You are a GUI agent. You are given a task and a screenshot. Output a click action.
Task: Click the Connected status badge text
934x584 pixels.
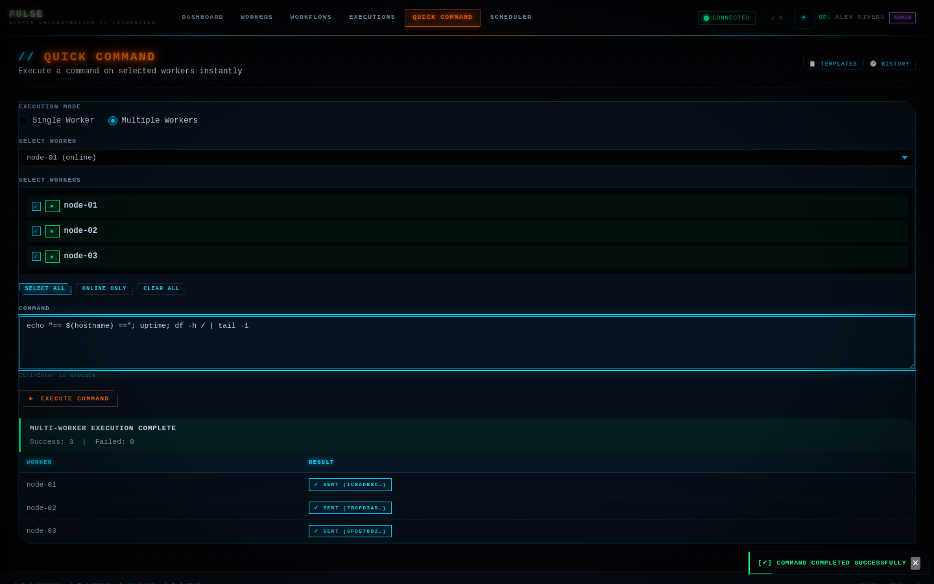click(x=731, y=18)
